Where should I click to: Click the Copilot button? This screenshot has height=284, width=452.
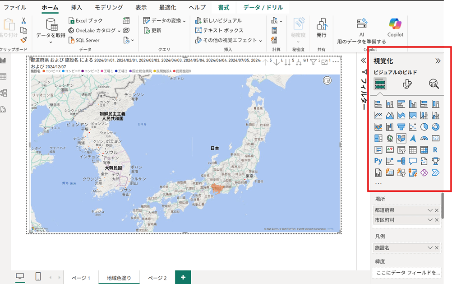click(x=395, y=28)
